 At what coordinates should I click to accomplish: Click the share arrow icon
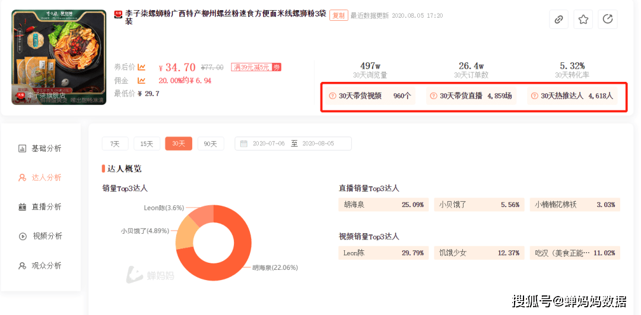pyautogui.click(x=607, y=20)
